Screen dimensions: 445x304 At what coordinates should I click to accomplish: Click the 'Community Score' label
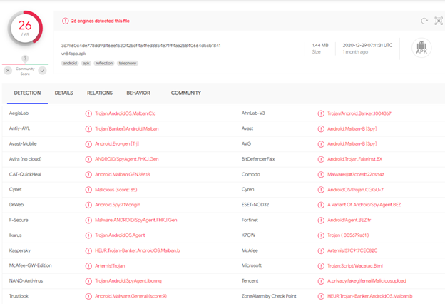[x=25, y=71]
